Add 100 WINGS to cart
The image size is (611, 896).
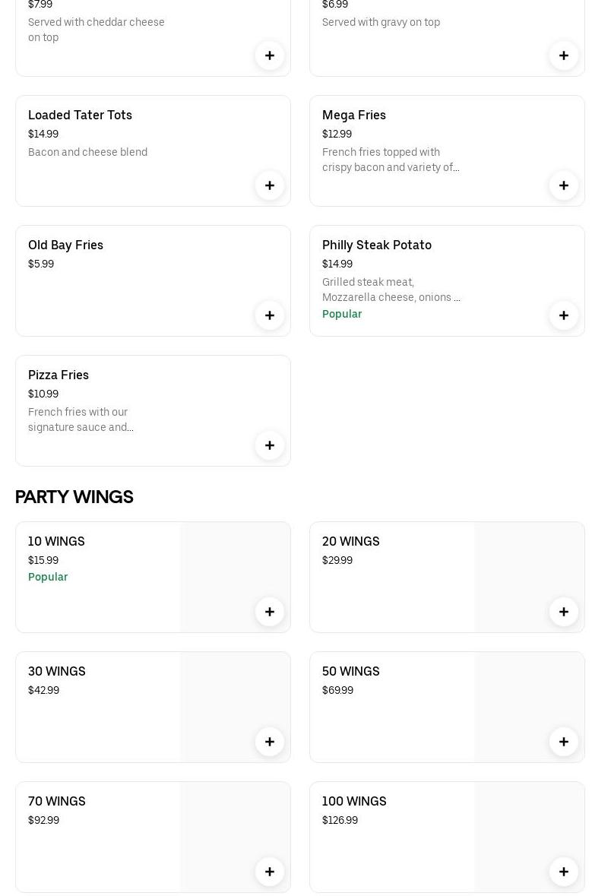coord(563,872)
